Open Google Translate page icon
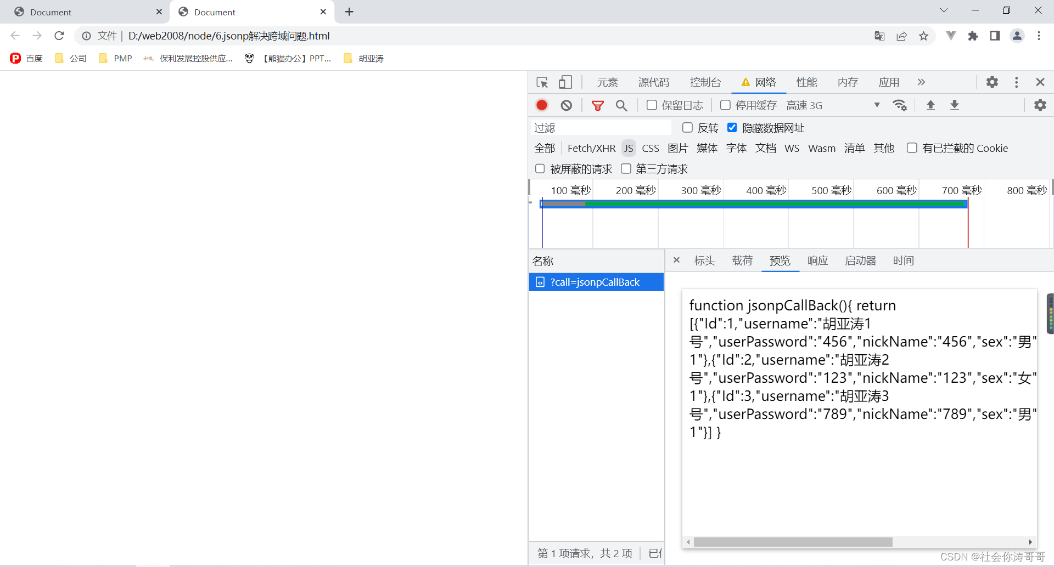Viewport: 1054px width, 567px height. [879, 36]
